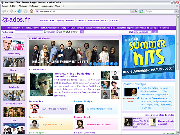Click the address bar URL field
Viewport: 180px width, 135px height.
pos(83,11)
